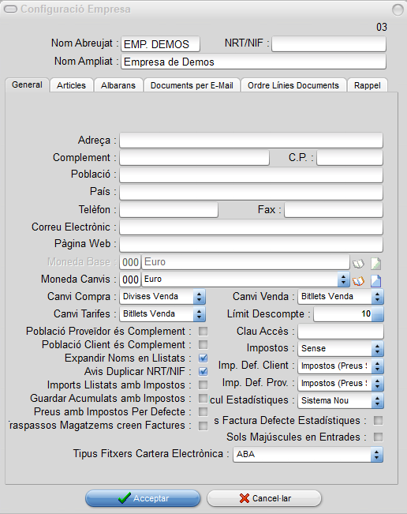Click the Cancel·lar button
This screenshot has width=407, height=514.
[x=264, y=498]
